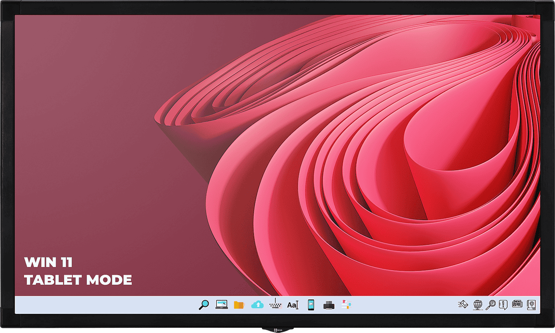Screen dimensions: 555x333
Task: Click the 'WIN 11' text line
Action: [x=48, y=262]
